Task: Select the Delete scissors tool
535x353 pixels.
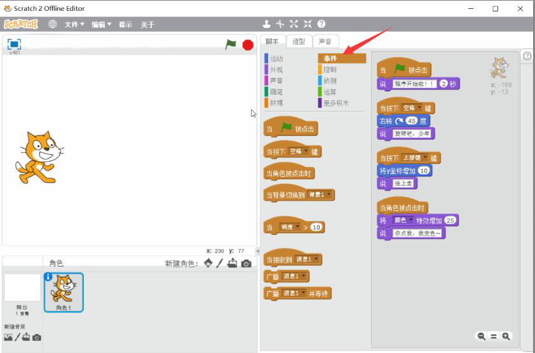Action: [280, 24]
